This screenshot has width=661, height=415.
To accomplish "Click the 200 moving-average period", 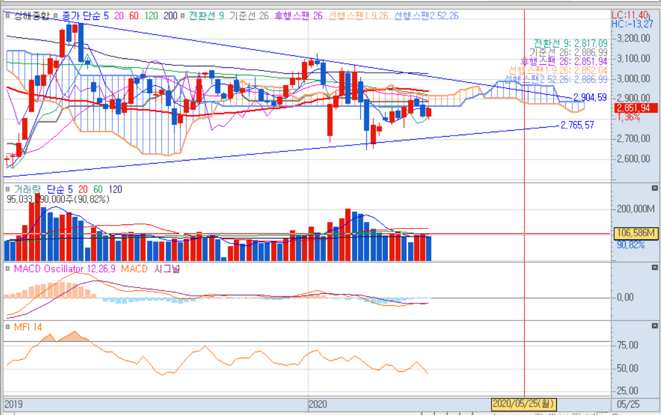I will 170,16.
